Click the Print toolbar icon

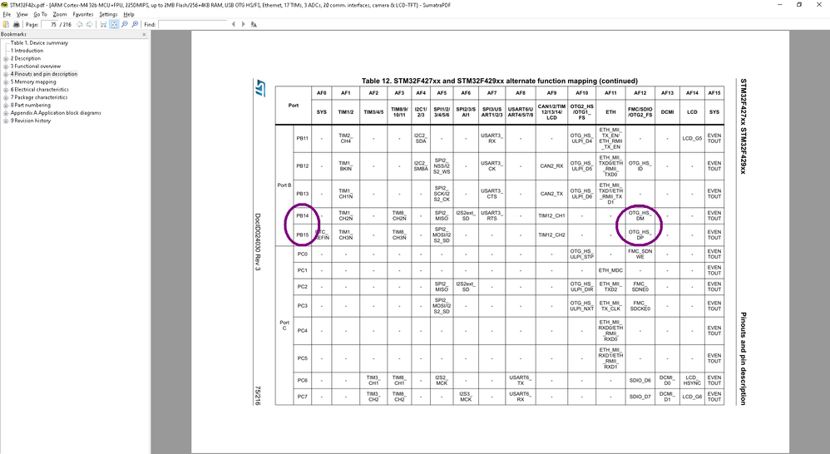[17, 24]
